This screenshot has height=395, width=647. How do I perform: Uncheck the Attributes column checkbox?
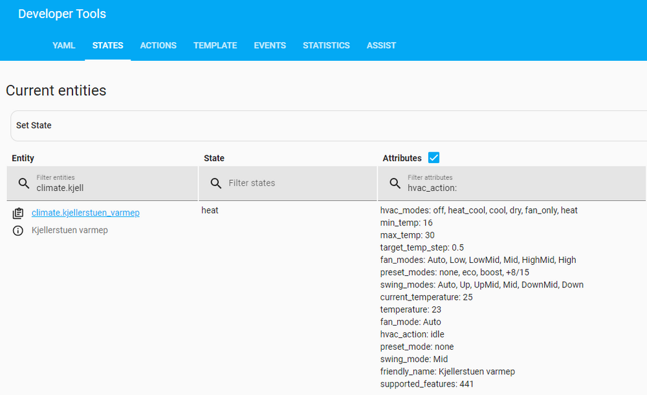point(433,158)
